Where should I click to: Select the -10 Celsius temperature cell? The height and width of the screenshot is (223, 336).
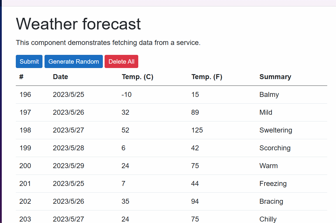(127, 94)
